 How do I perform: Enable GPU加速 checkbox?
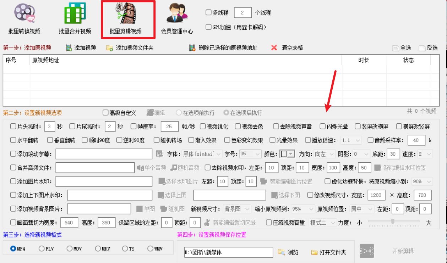point(208,27)
